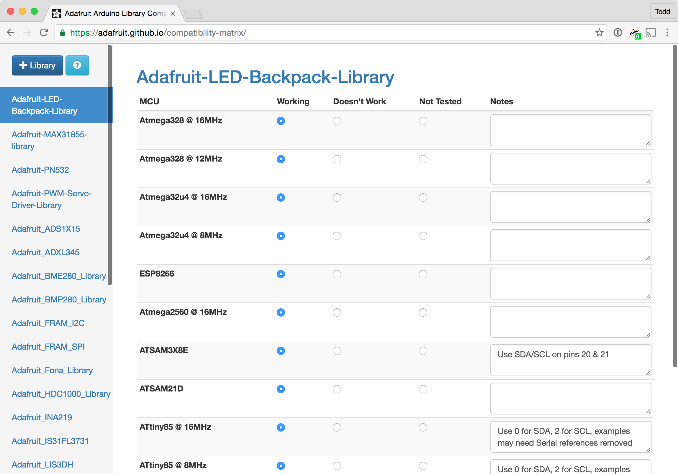Select Doesn't Work for Atmega328 @ 12MHz
678x474 pixels.
click(x=337, y=159)
